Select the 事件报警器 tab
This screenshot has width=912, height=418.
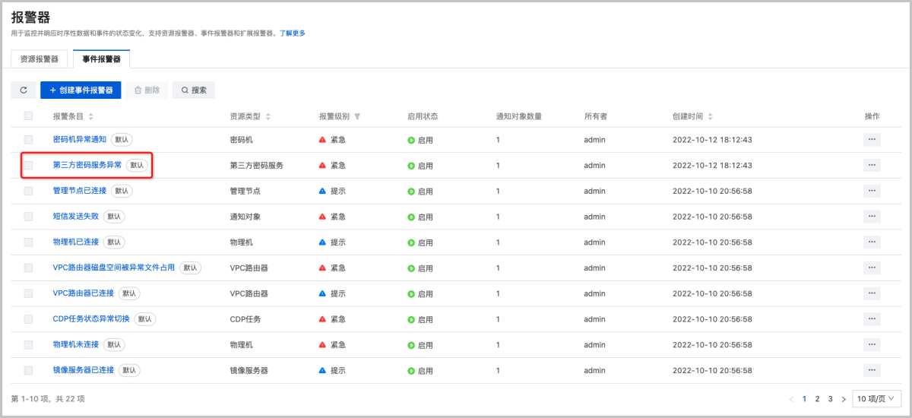pos(101,59)
